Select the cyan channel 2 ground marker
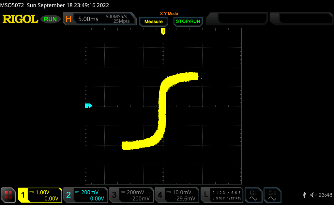Viewport: 334px width, 205px height. pos(88,106)
